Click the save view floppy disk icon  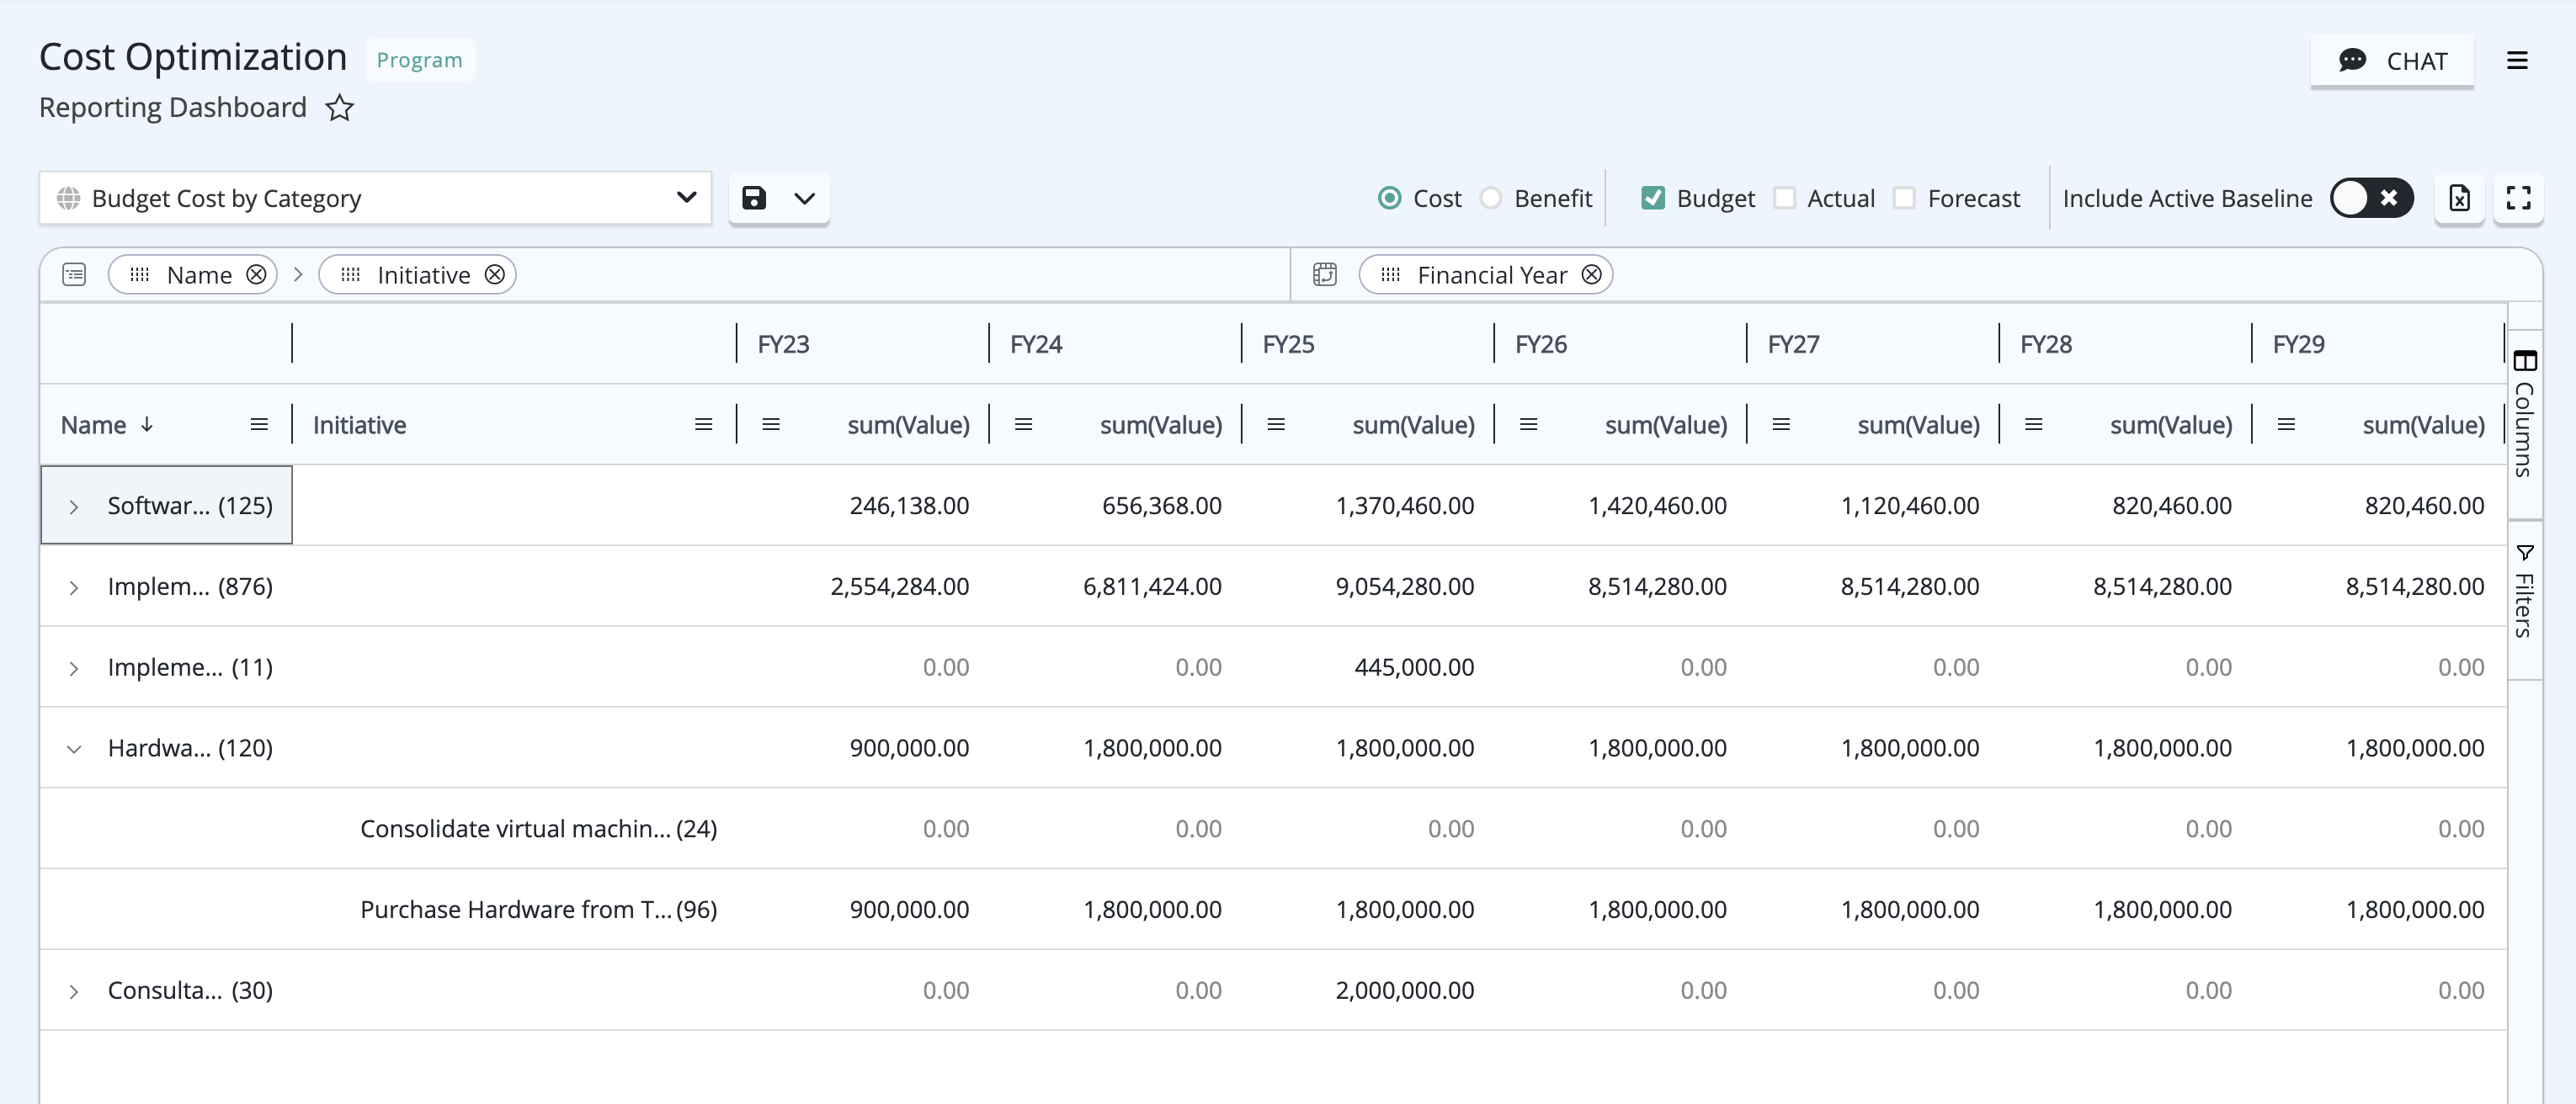[x=754, y=198]
